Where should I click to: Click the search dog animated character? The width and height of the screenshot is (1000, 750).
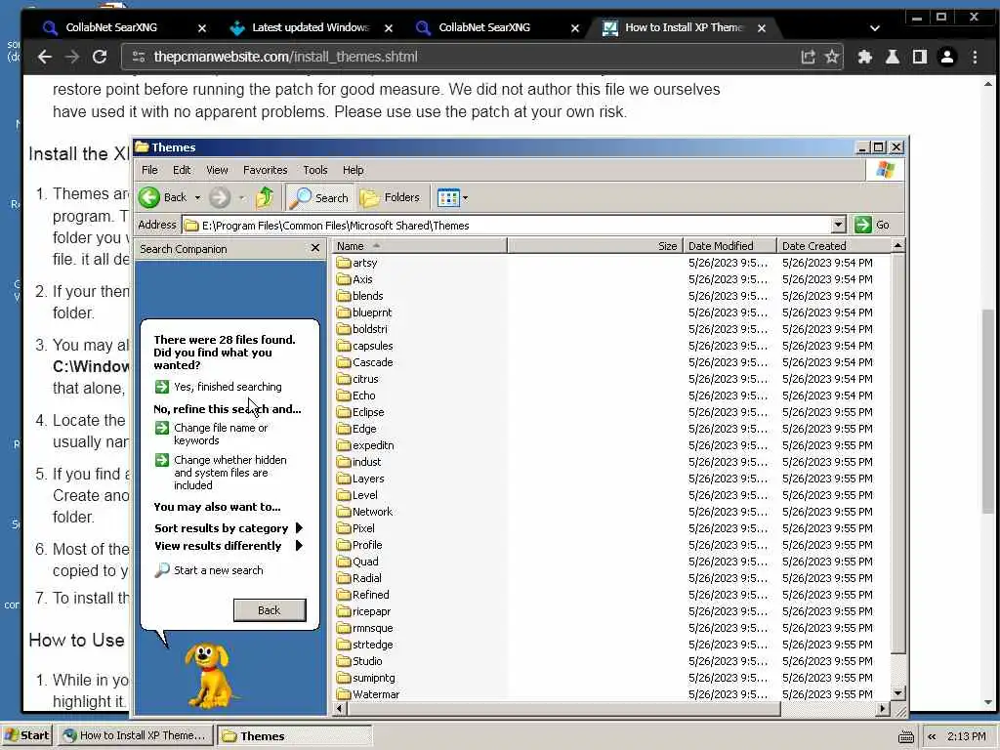pyautogui.click(x=209, y=675)
